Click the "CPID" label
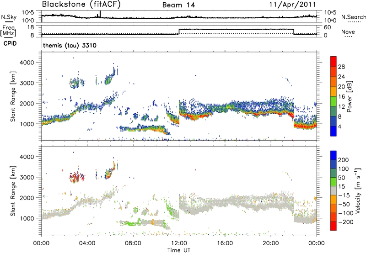The width and height of the screenshot is (366, 253). [x=10, y=43]
